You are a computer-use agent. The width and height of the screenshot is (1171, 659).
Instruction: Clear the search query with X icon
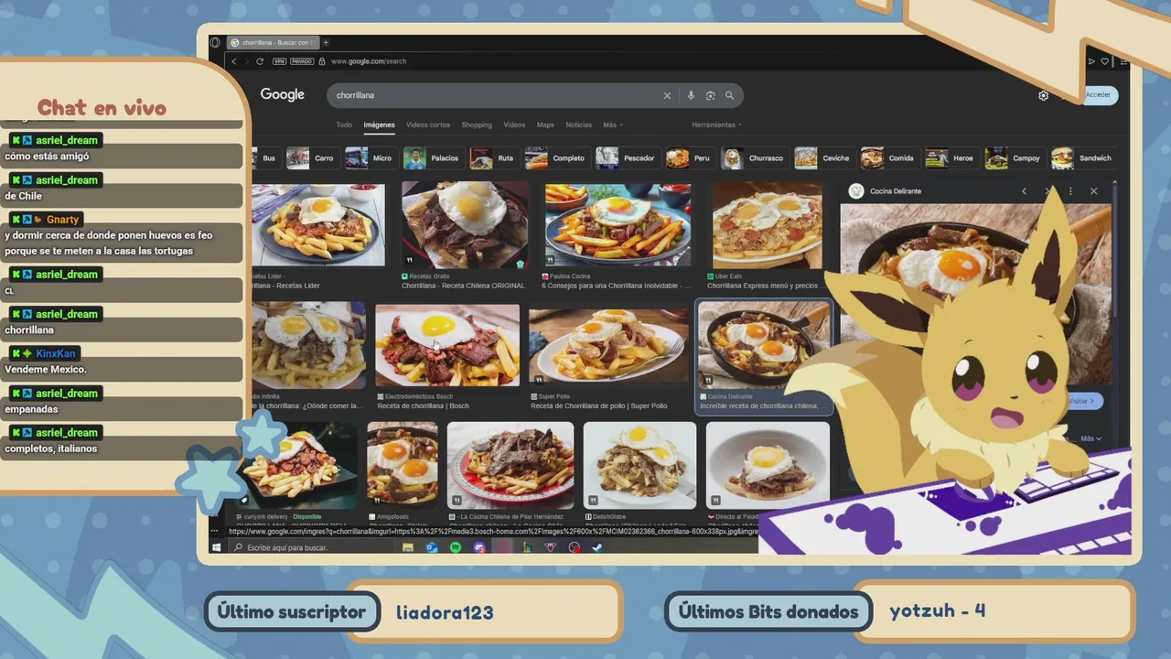click(667, 95)
